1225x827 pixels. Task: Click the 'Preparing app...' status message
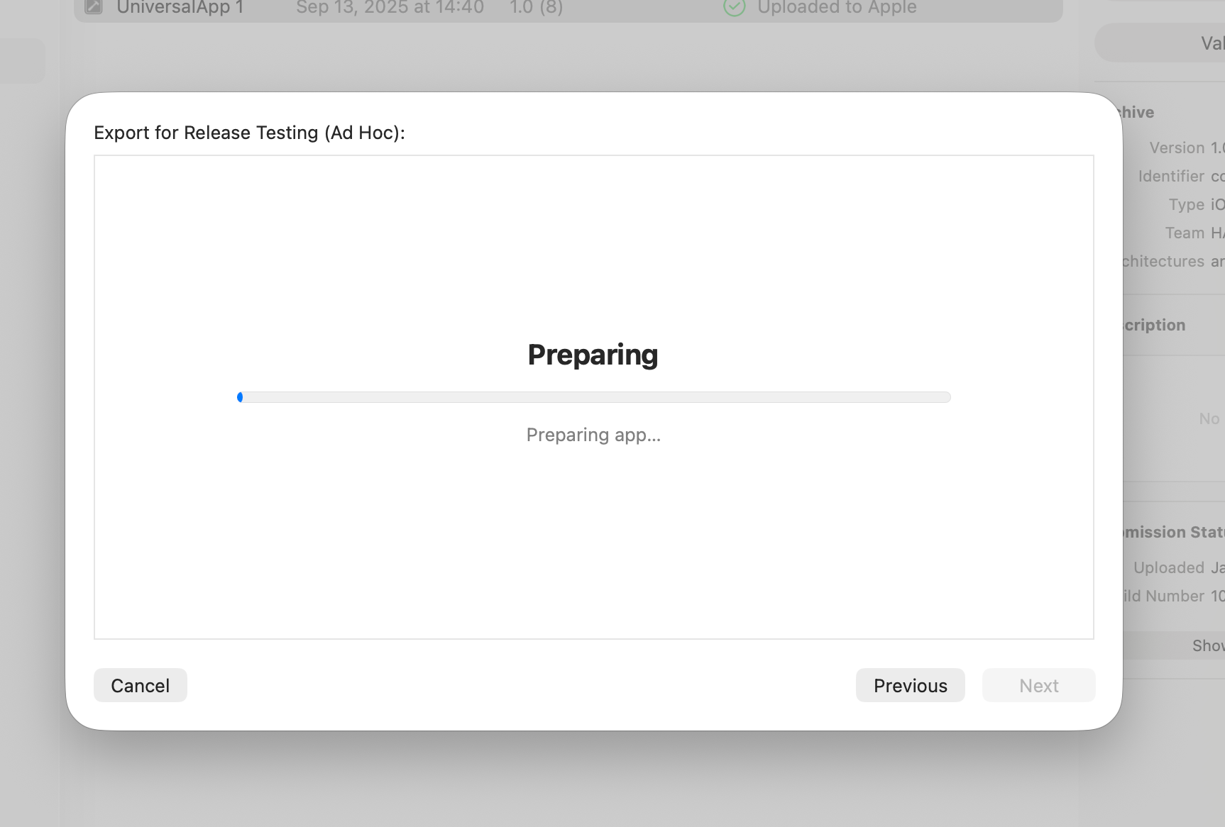coord(593,435)
